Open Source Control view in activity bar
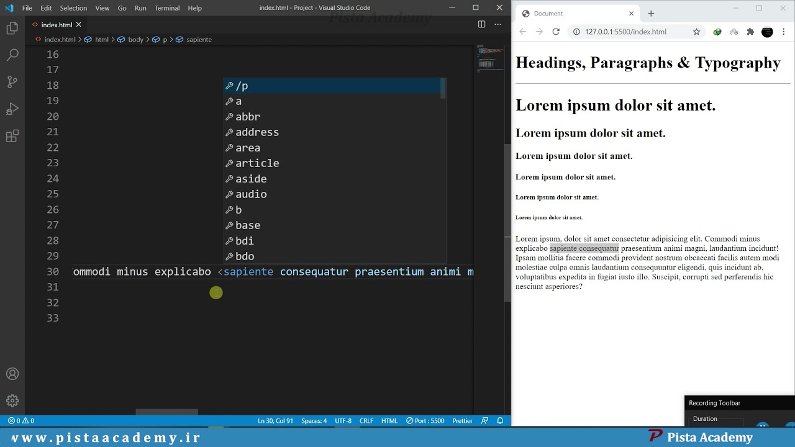 pos(12,82)
